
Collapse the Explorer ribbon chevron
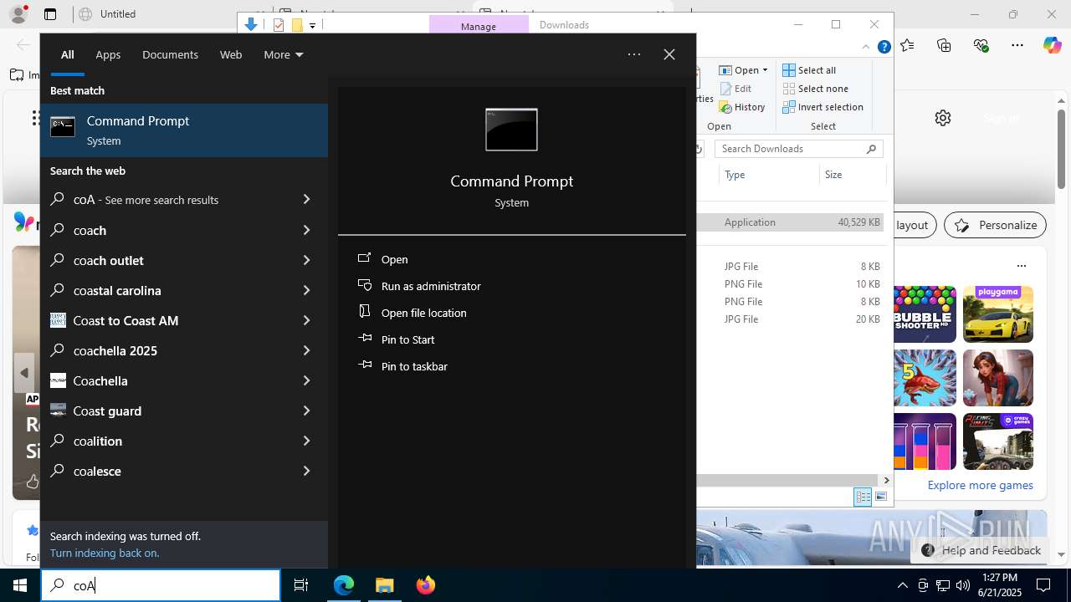866,48
